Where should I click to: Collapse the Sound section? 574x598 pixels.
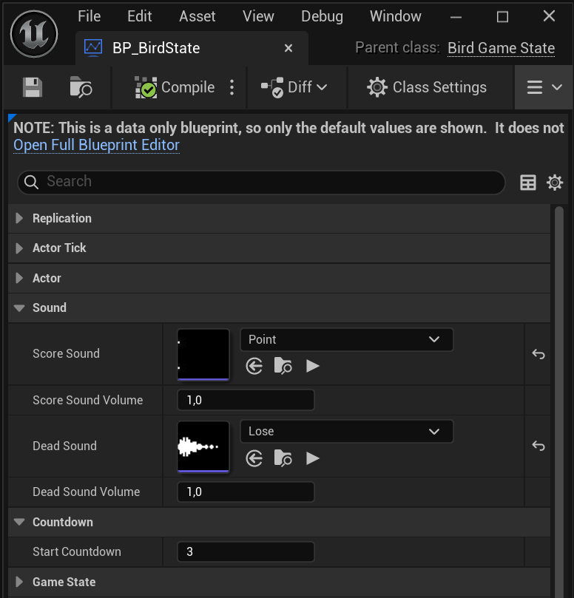(19, 308)
